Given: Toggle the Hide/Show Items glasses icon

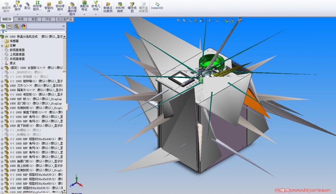Looking at the screenshot, I should [218, 21].
